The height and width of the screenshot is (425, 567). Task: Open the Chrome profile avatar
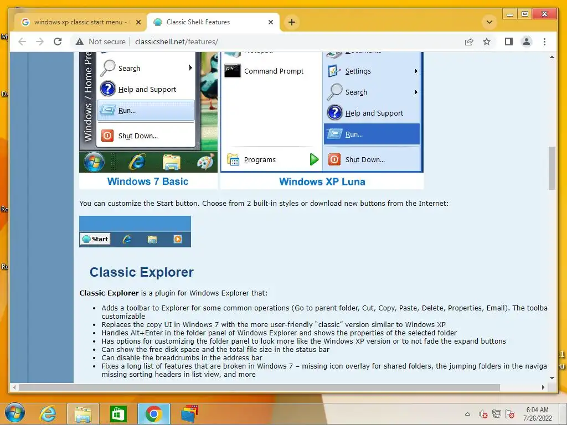tap(527, 42)
